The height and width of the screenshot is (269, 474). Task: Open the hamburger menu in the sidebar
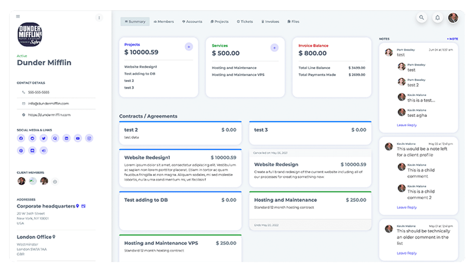coord(18,16)
